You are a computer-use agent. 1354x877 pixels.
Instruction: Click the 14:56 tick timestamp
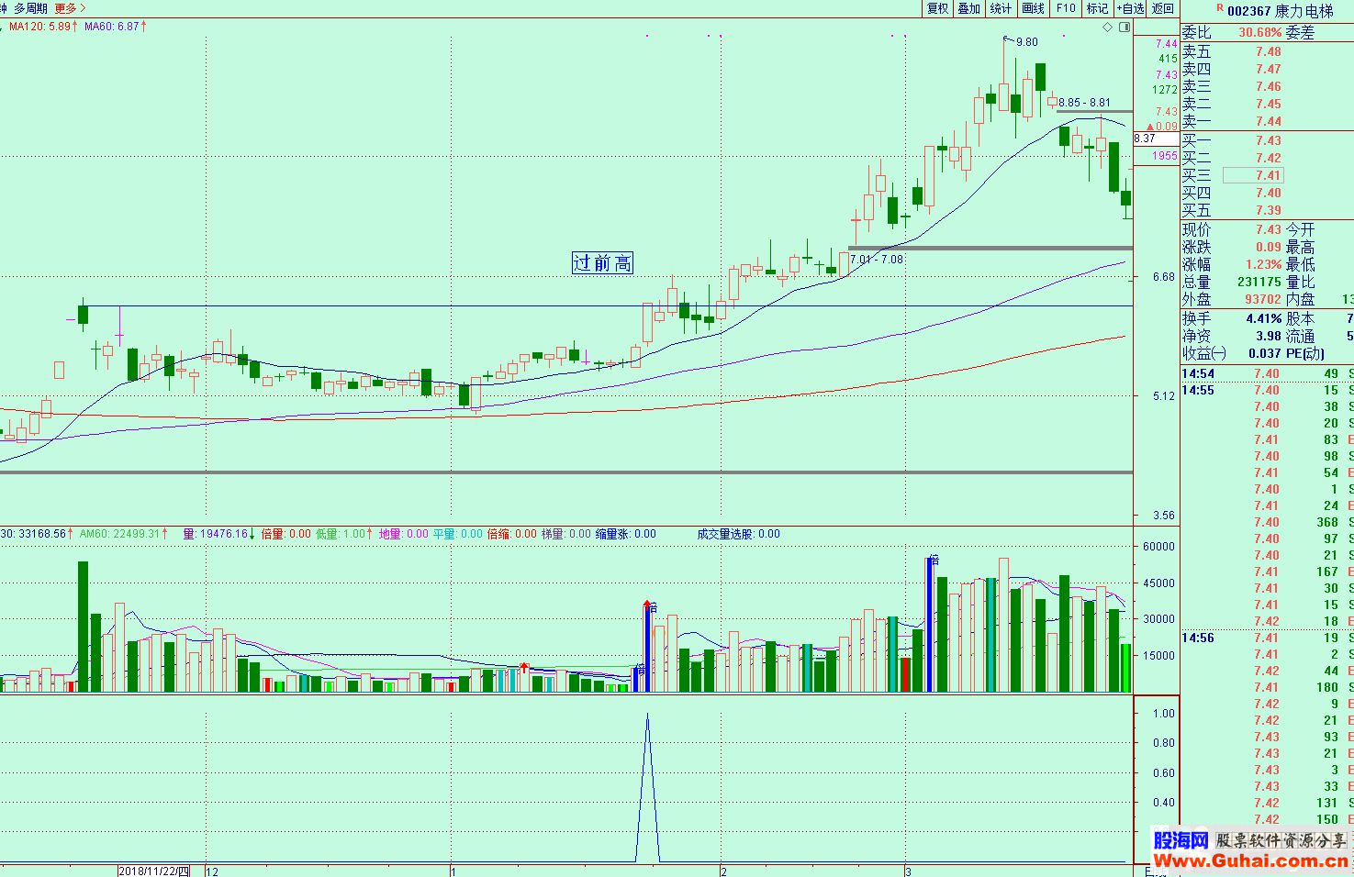pos(1197,638)
